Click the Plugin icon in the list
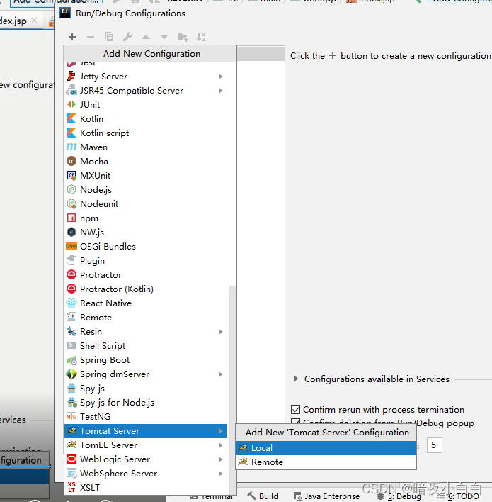 pos(71,261)
